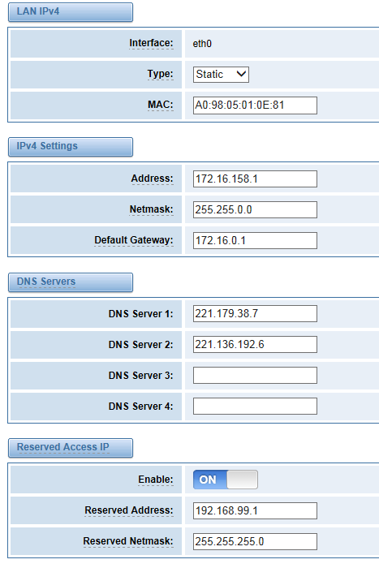Screen dimensions: 379x568
Task: Click the Address label
Action: (x=153, y=179)
